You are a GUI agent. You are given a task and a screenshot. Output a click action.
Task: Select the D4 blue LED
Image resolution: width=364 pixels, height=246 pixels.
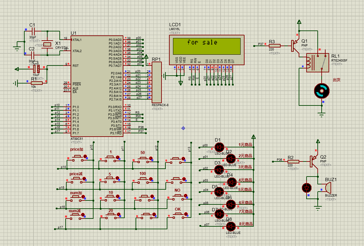pyautogui.click(x=231, y=182)
